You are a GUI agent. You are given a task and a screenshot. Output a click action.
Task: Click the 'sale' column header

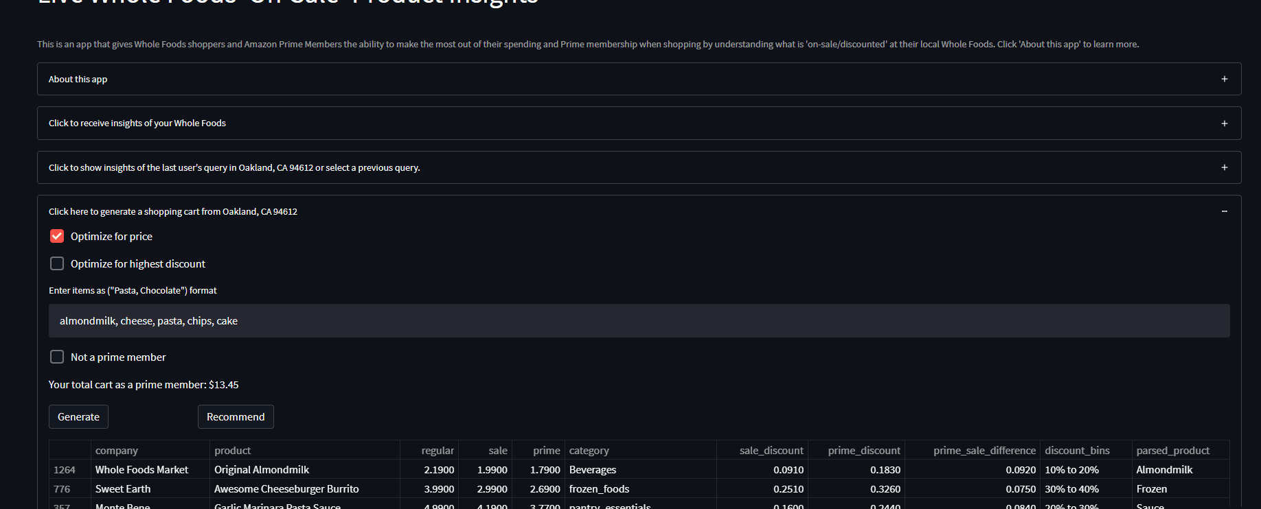(485, 450)
